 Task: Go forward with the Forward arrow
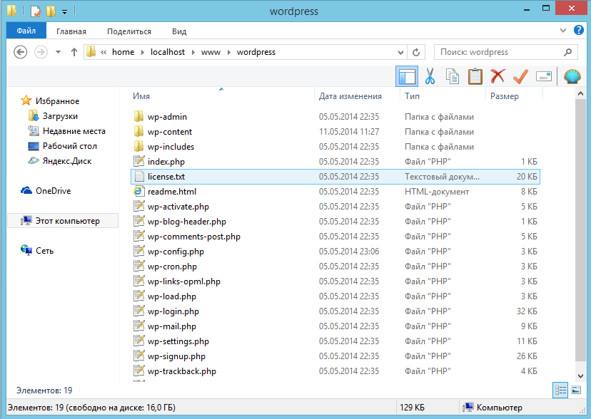41,52
